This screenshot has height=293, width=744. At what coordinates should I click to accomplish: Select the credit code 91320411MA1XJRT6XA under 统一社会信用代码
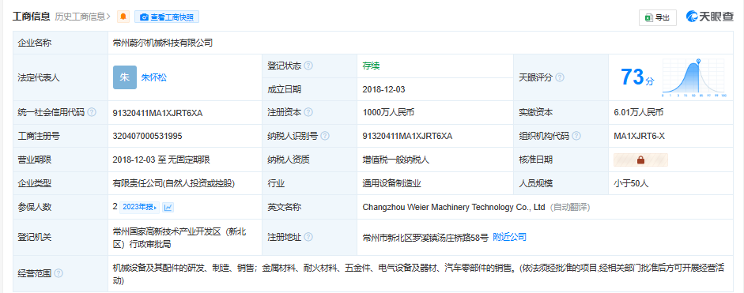[x=157, y=113]
